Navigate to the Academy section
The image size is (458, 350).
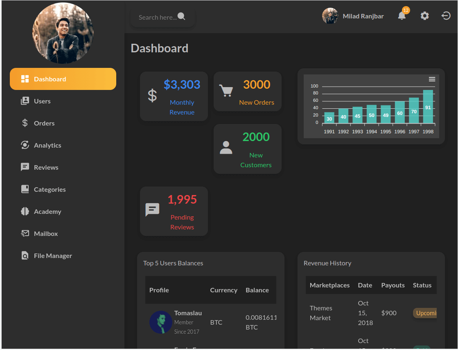point(47,211)
